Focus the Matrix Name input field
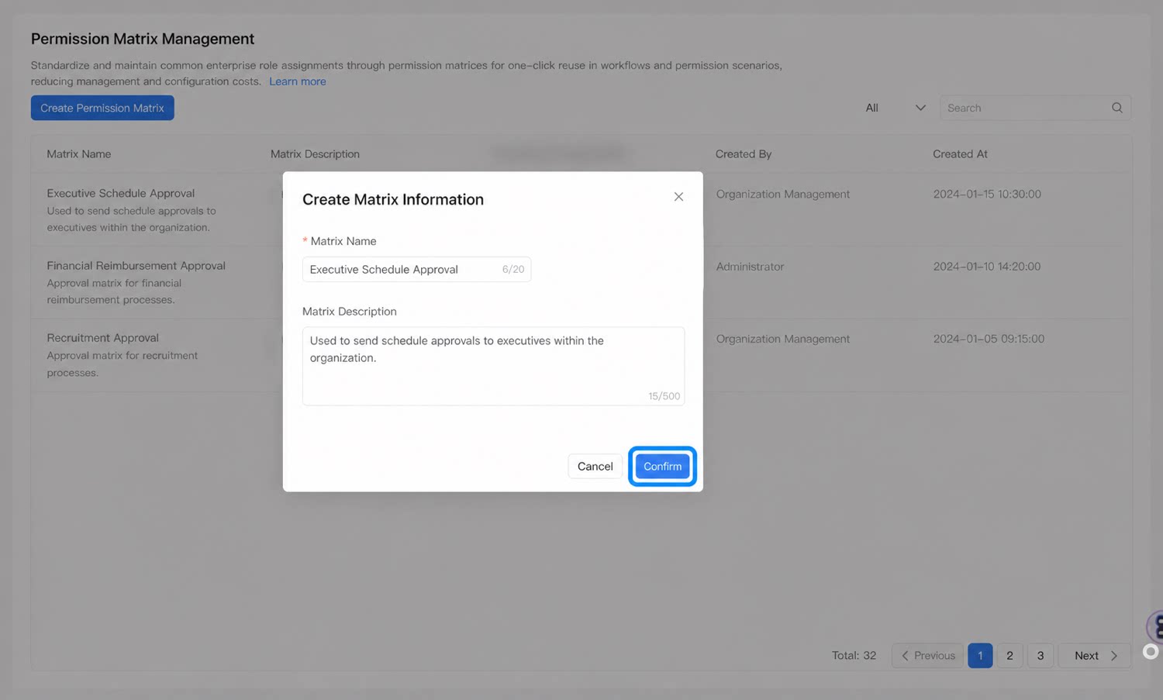The image size is (1163, 700). [416, 269]
